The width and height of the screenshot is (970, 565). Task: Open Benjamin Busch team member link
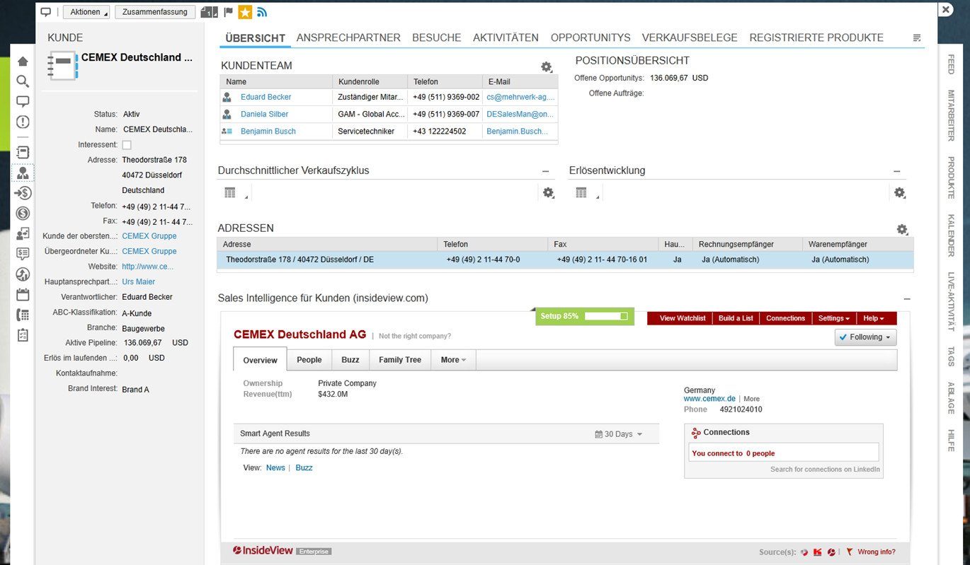click(268, 132)
